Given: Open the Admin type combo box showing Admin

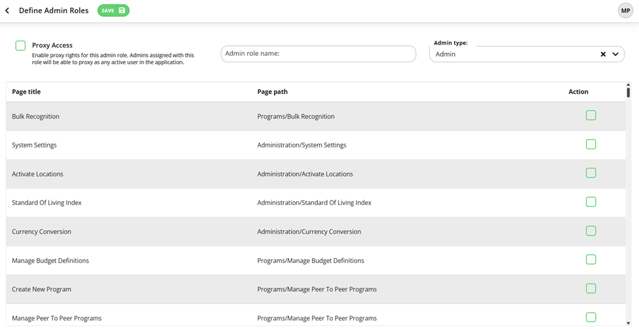Looking at the screenshot, I should click(x=526, y=54).
